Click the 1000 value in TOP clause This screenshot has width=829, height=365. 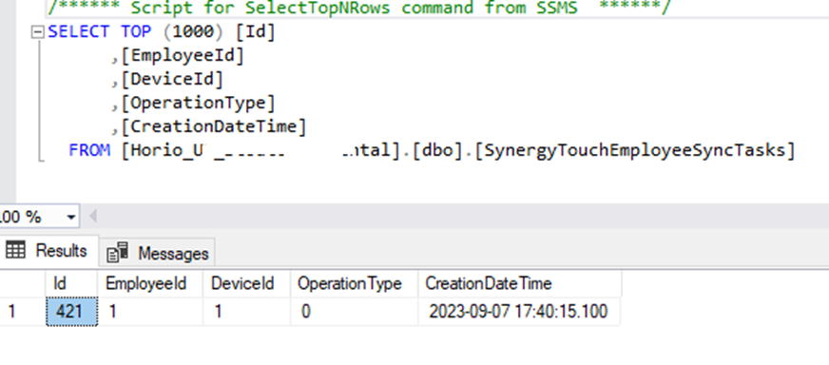coord(193,31)
